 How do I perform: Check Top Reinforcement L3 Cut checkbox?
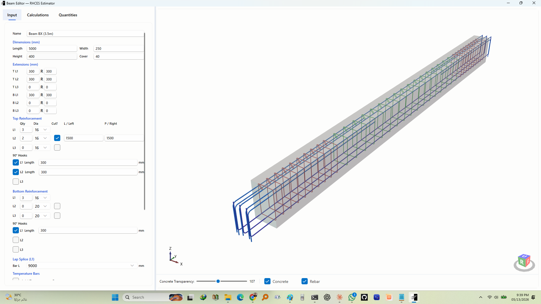pos(57,147)
